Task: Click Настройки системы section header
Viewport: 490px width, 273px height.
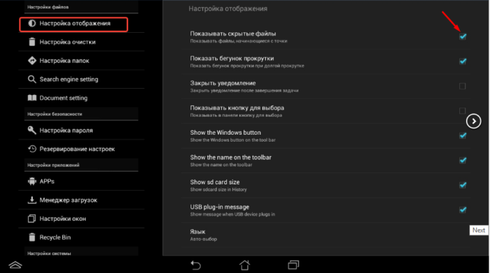Action: click(49, 253)
